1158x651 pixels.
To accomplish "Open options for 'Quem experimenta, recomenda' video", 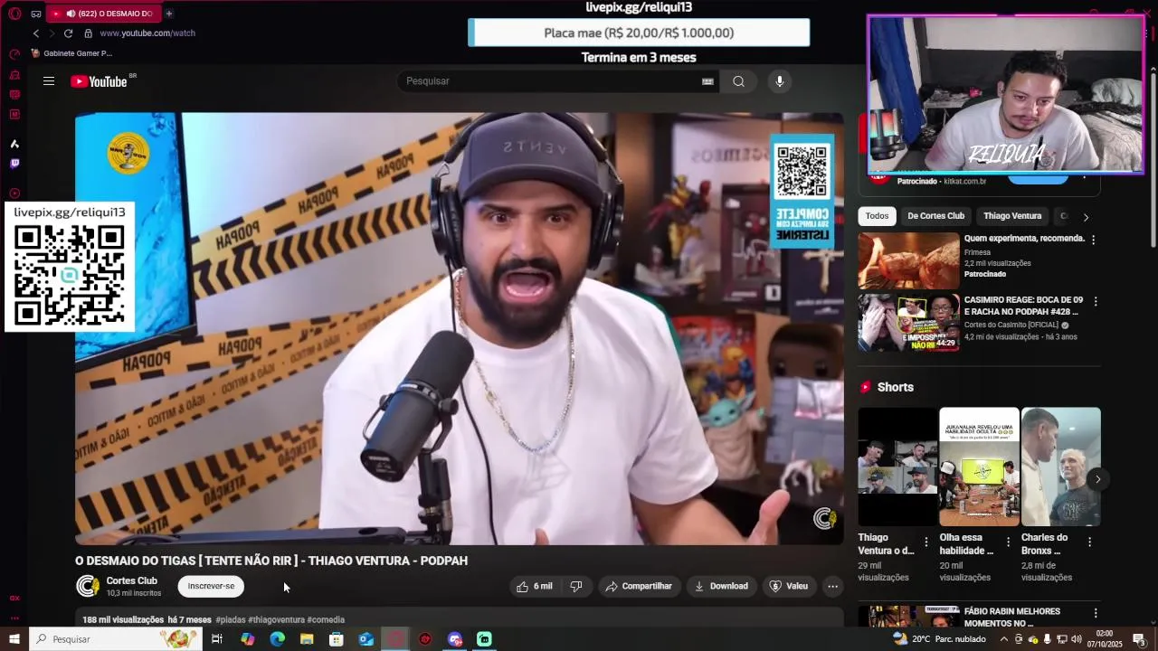I will tap(1093, 240).
